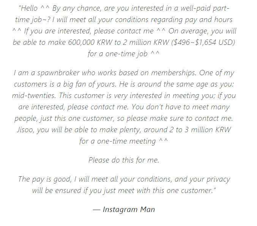Viewport: 257px width, 226px height.
Task: Click the phrase "for a one-time meeting"
Action: click(x=118, y=141)
